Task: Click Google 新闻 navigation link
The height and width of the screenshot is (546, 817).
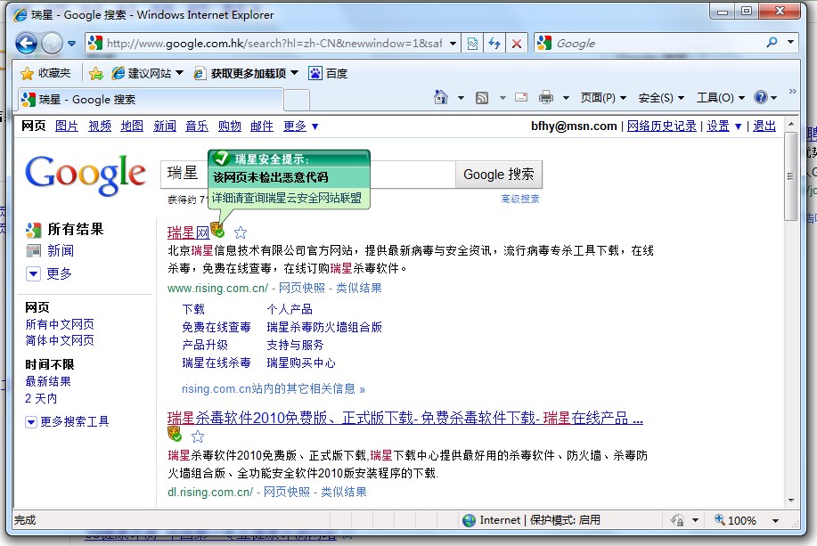Action: click(165, 126)
